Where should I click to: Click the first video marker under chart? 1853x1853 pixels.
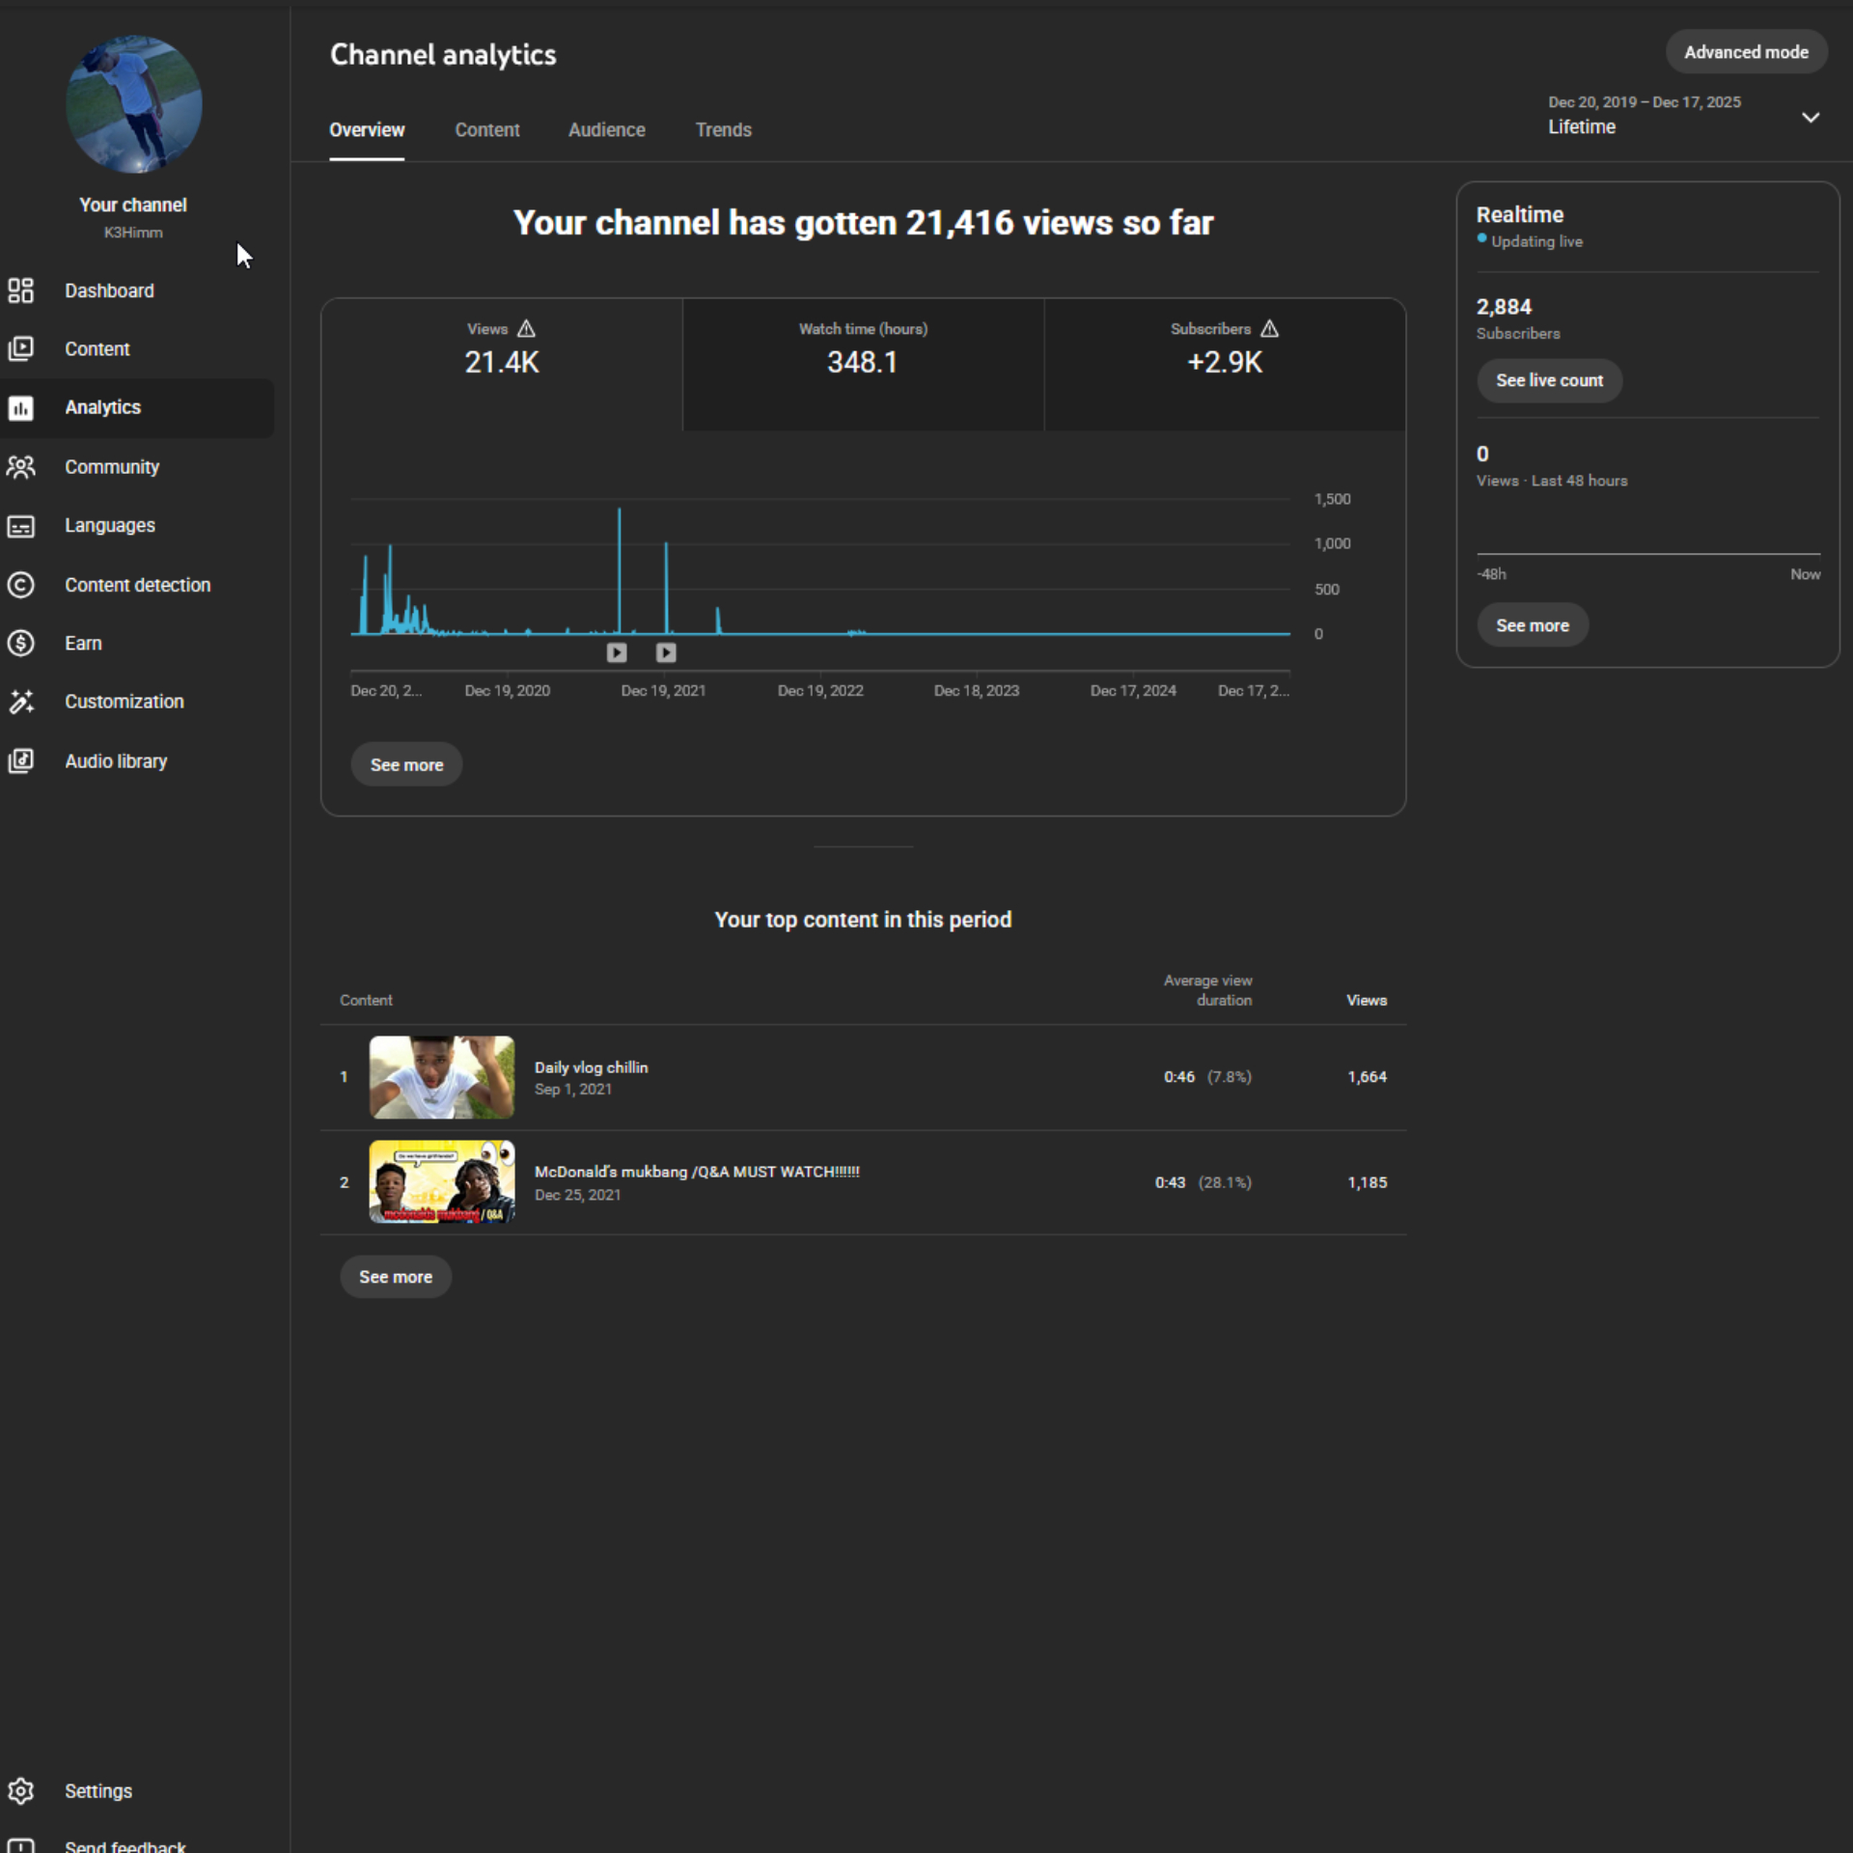tap(617, 653)
